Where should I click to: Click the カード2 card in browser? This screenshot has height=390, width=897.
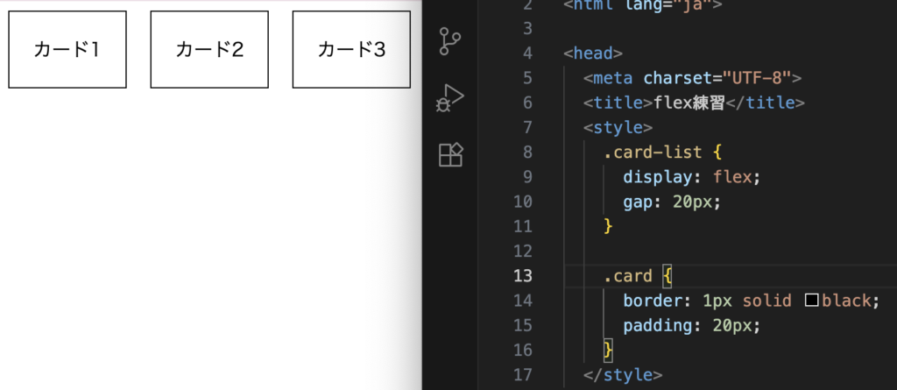pyautogui.click(x=209, y=49)
